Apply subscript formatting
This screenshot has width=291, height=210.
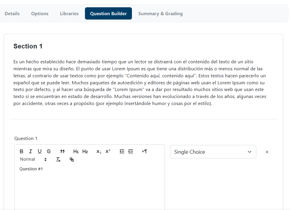(99, 151)
